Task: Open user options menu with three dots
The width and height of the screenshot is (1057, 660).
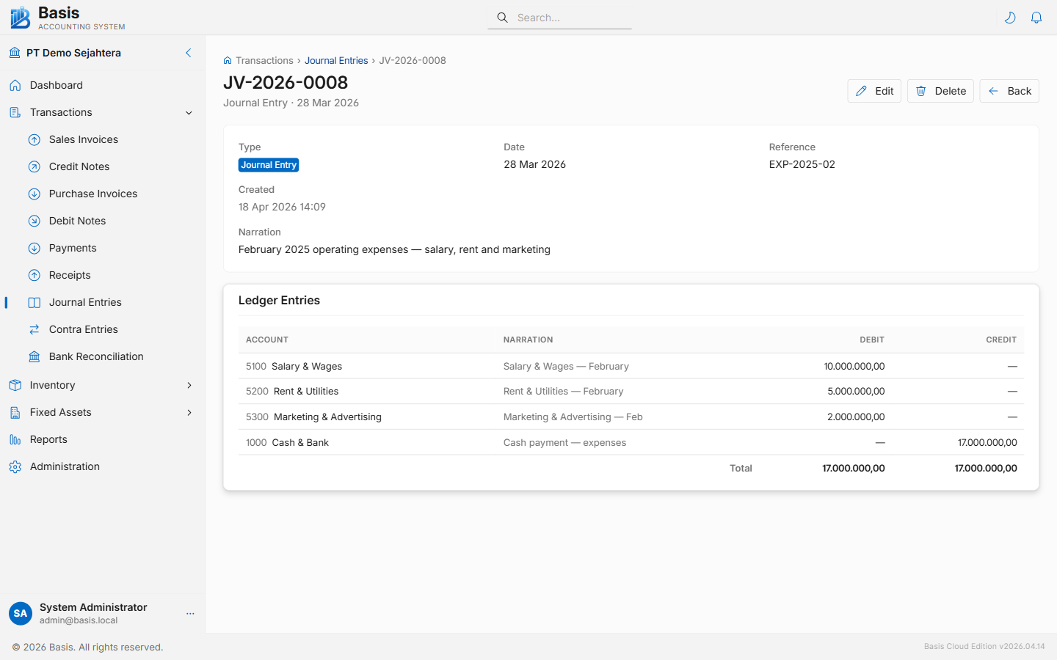Action: tap(190, 613)
